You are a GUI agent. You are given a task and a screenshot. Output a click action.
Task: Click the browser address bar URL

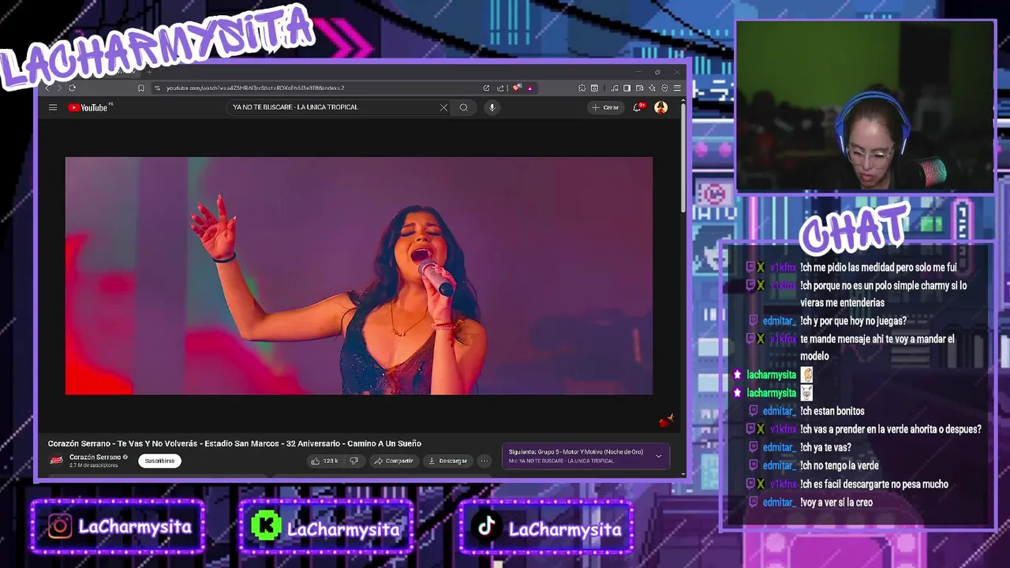tap(255, 88)
